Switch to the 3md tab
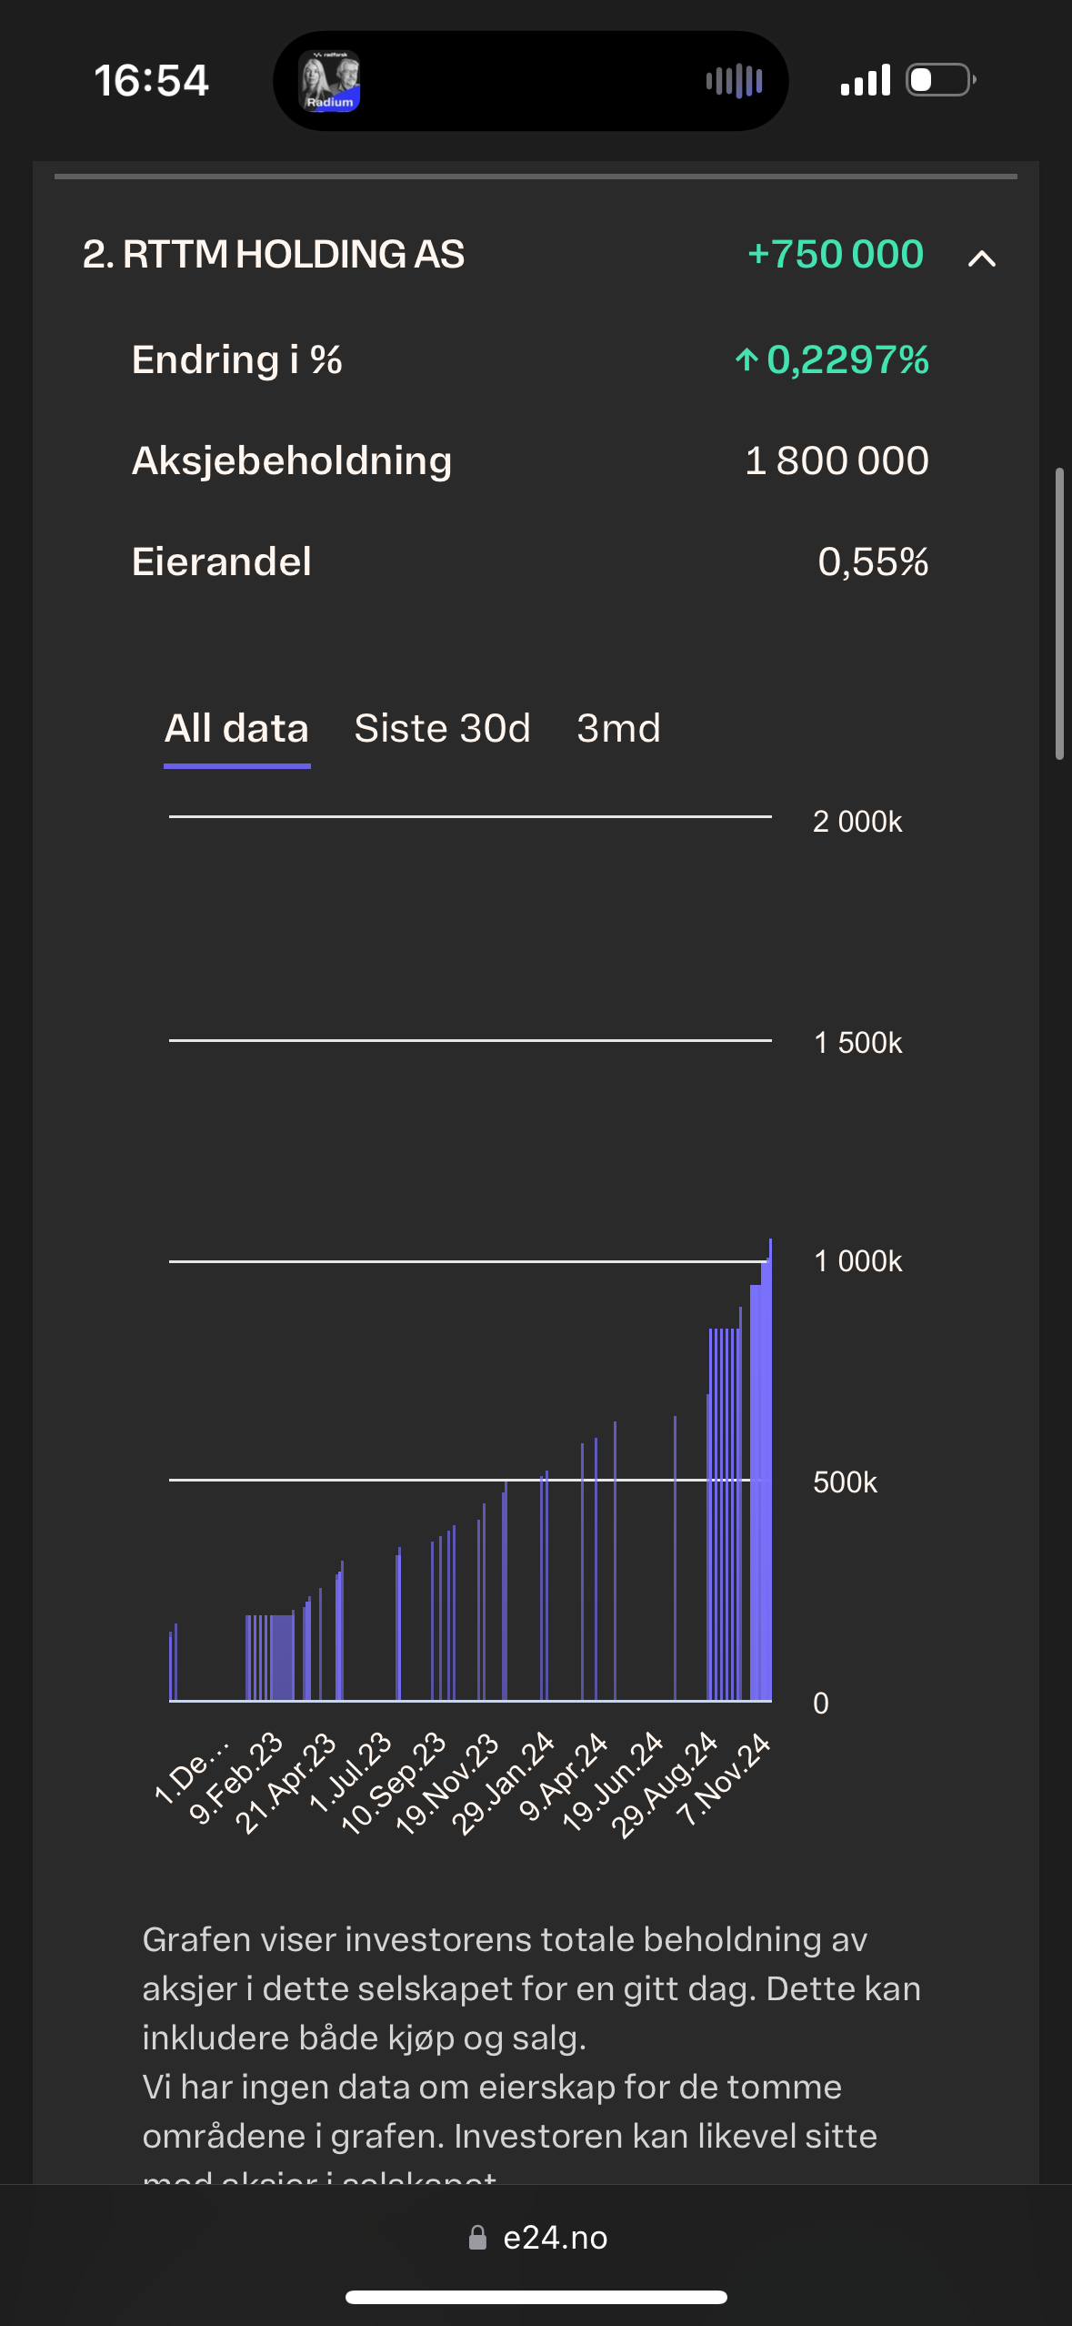 (x=618, y=729)
